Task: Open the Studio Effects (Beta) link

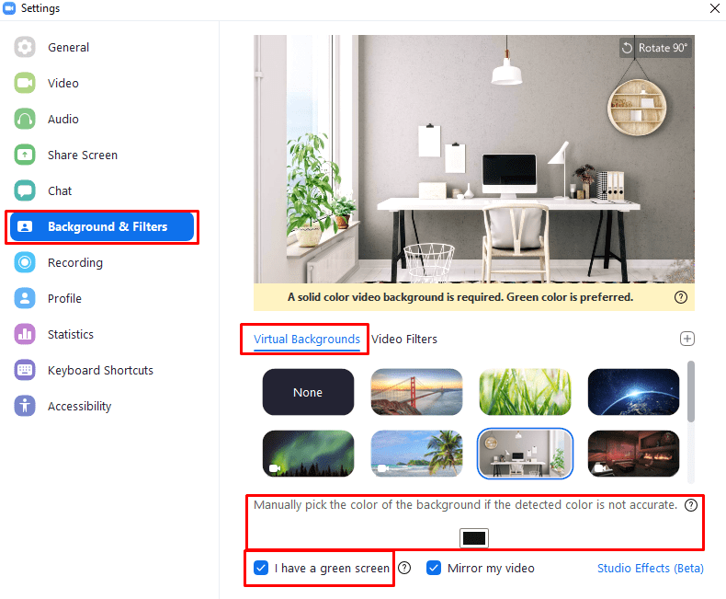Action: 650,568
